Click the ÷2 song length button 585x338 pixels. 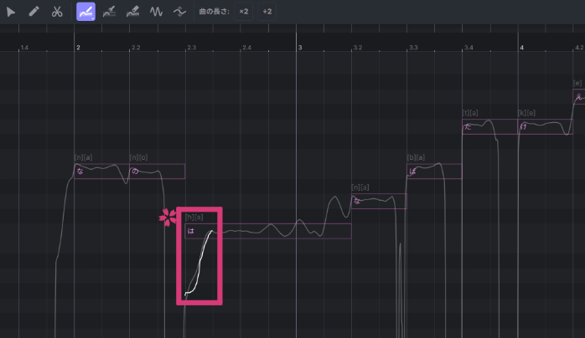coord(267,12)
